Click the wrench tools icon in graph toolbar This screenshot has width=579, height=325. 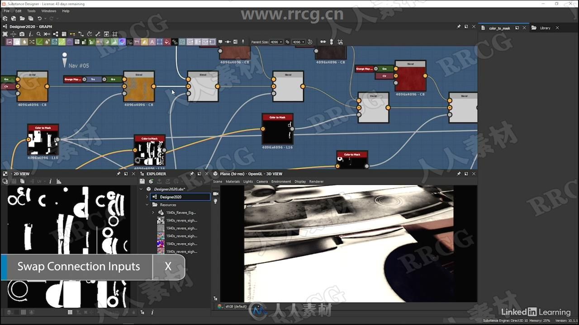click(x=98, y=34)
